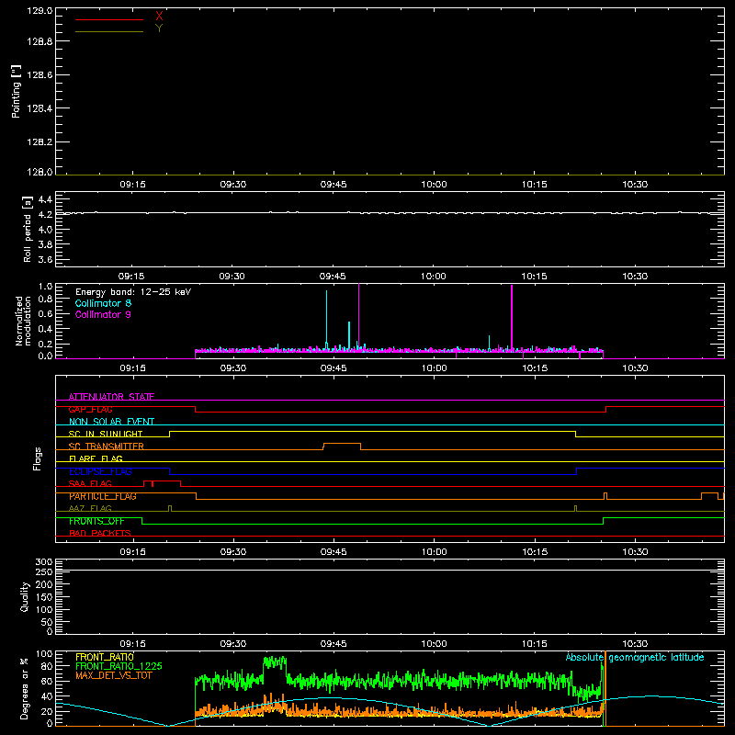The height and width of the screenshot is (735, 735).
Task: Click the 129.0 tick label on Pointing axis
Action: (x=40, y=10)
